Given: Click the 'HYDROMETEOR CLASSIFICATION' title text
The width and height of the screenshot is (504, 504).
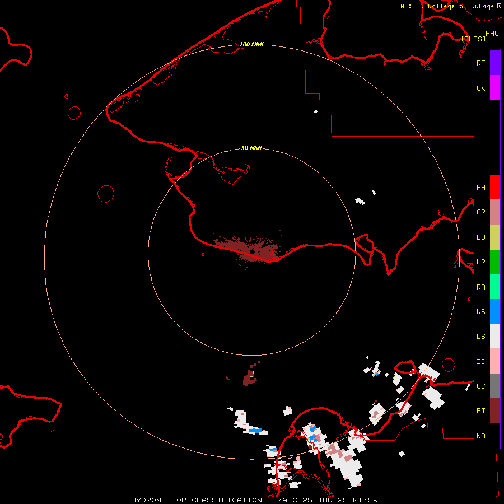Looking at the screenshot, I should pyautogui.click(x=197, y=500).
